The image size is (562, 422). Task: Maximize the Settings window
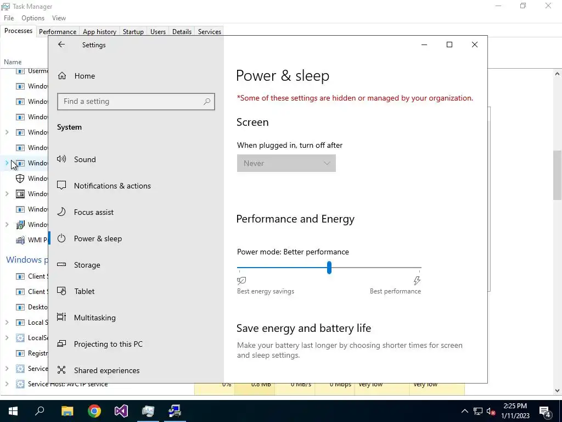(449, 45)
